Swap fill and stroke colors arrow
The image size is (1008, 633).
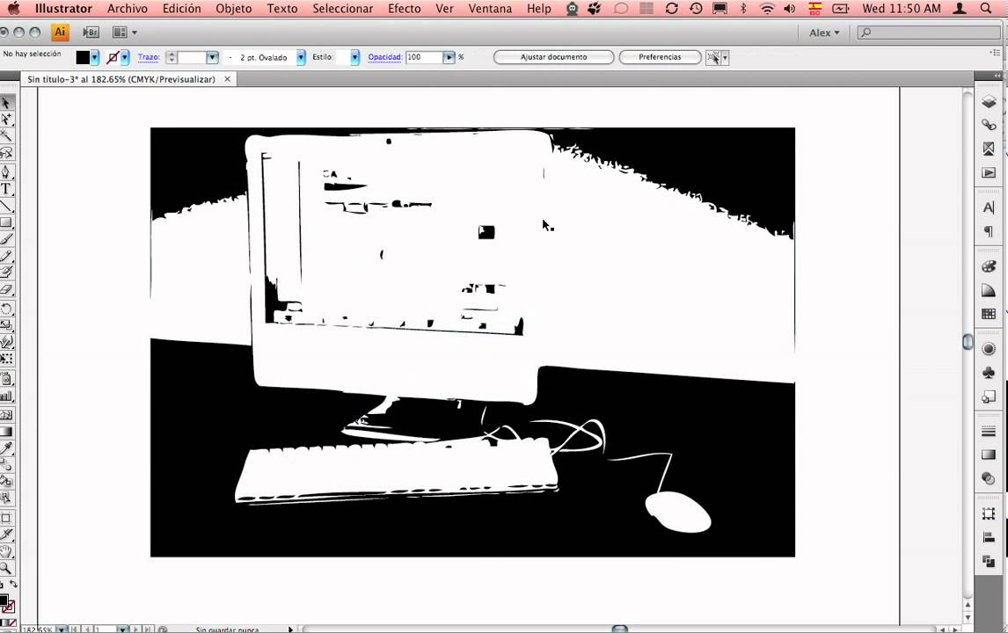pyautogui.click(x=13, y=584)
